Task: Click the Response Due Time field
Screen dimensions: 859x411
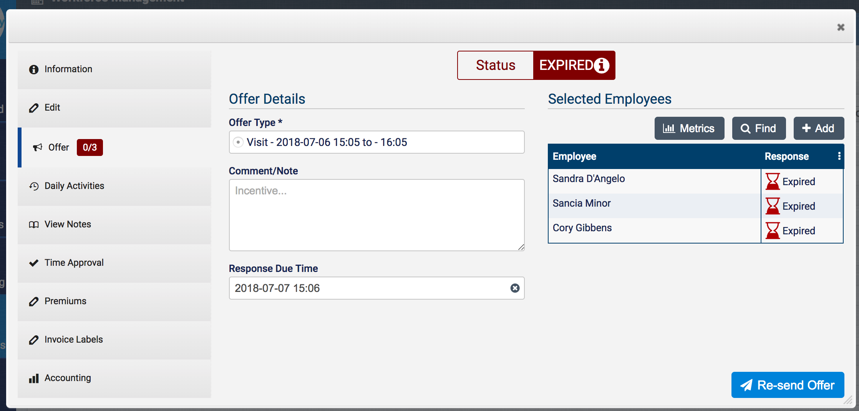Action: coord(369,288)
